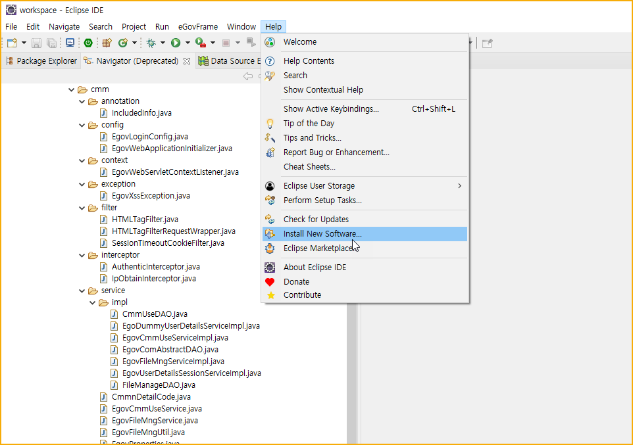Click the Save toolbar icon
The image size is (633, 445).
[37, 43]
